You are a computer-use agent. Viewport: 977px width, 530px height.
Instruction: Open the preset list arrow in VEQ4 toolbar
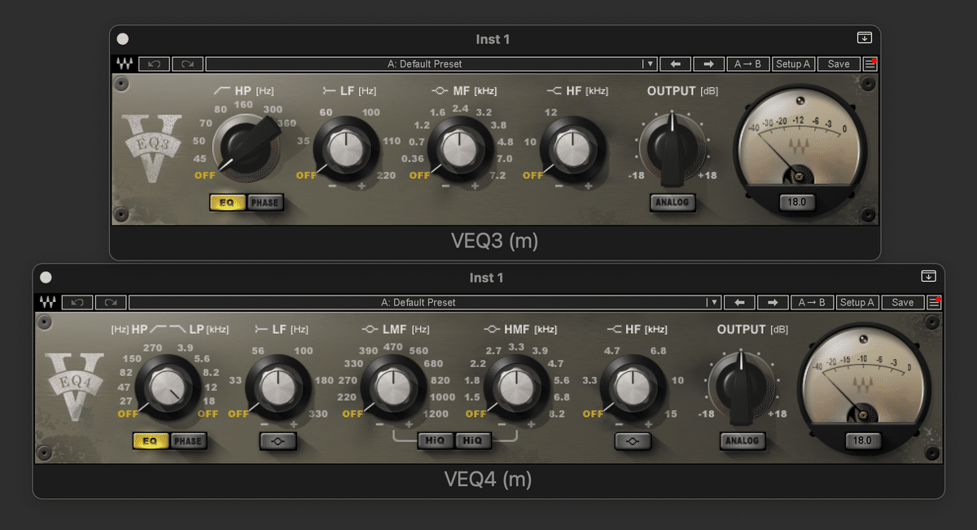(x=714, y=302)
